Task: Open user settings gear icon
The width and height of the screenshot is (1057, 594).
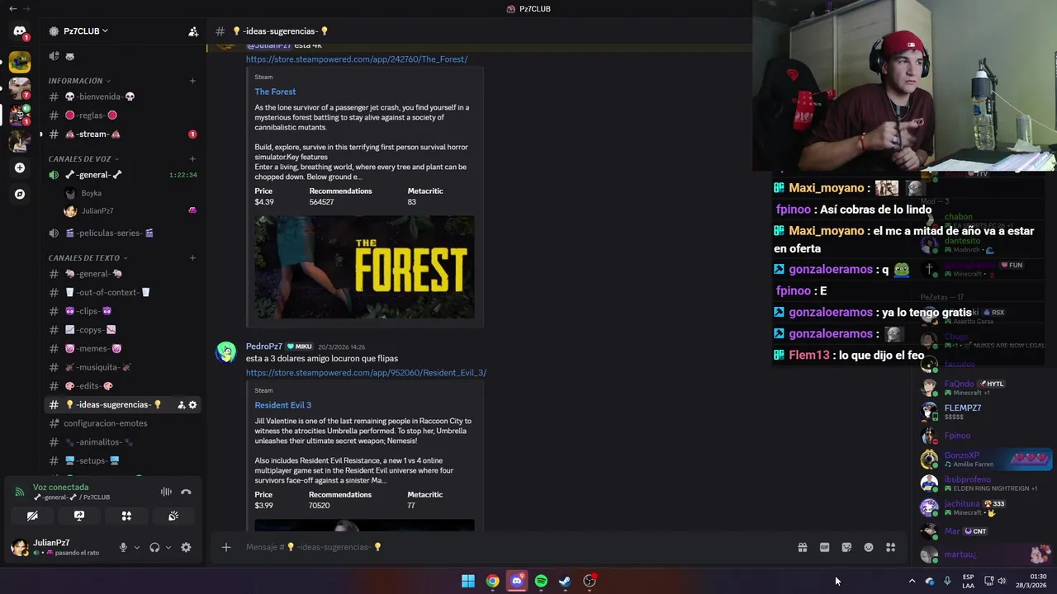Action: pos(186,547)
